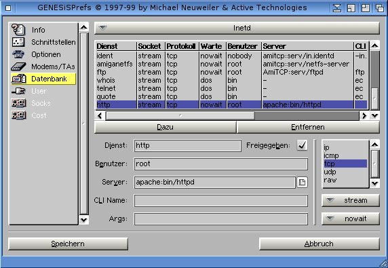Click the Dazu button
Viewport: 388px width, 268px height.
tap(165, 127)
